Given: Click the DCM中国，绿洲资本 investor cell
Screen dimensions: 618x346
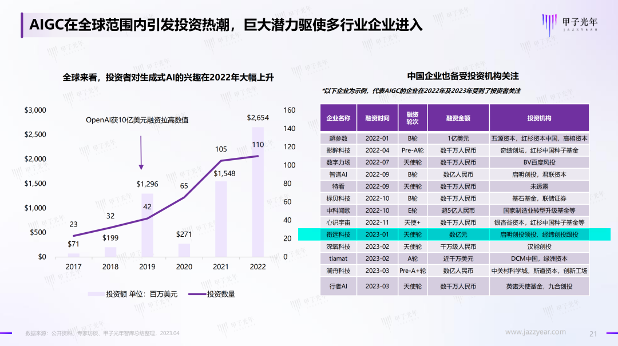Looking at the screenshot, I should pos(539,258).
